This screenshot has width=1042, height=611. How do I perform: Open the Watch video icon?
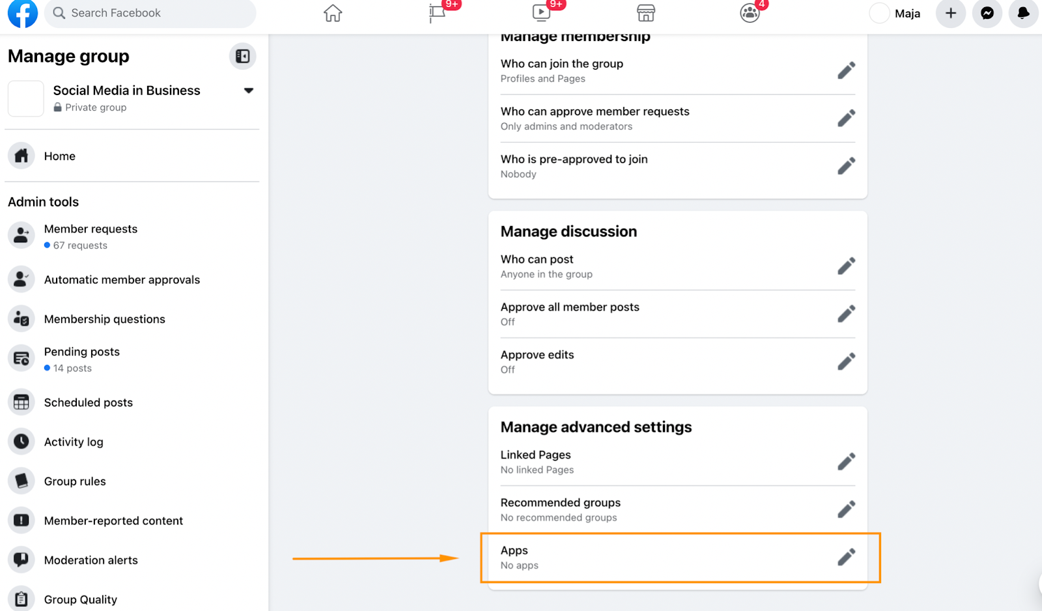tap(541, 13)
